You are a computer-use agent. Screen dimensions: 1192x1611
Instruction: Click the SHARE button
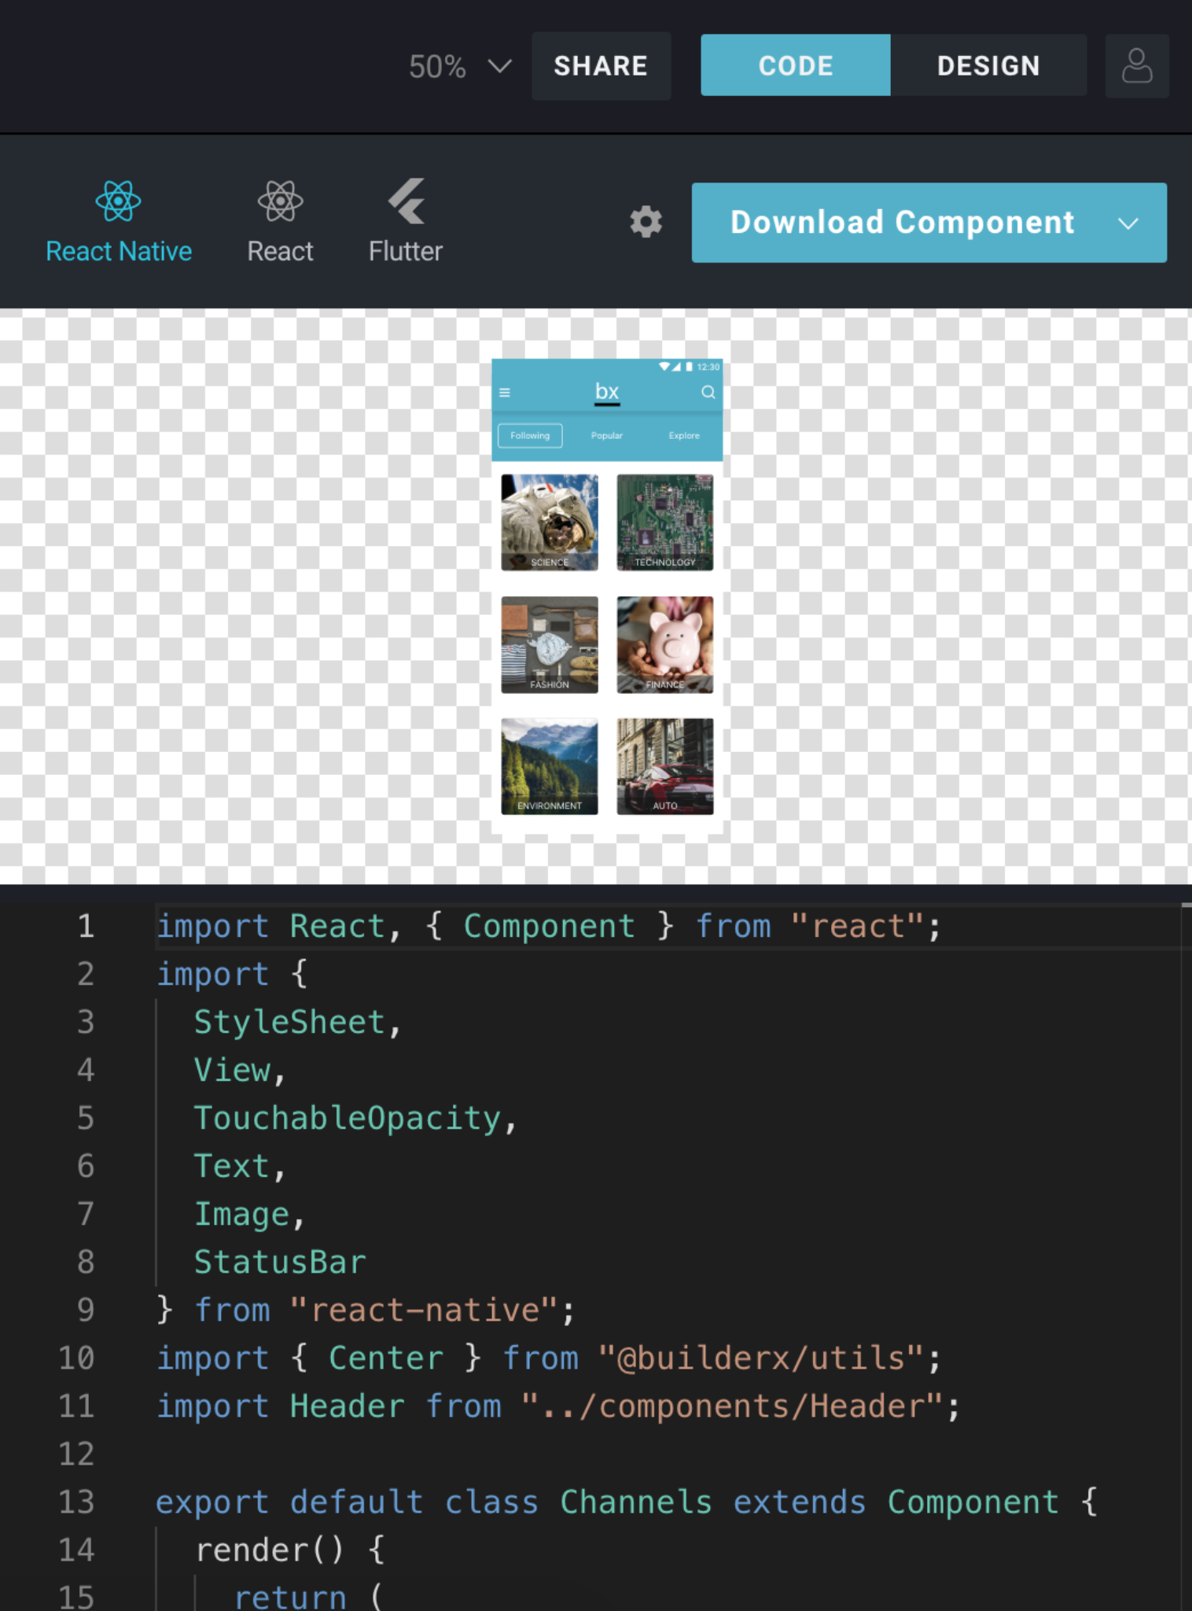pos(602,66)
